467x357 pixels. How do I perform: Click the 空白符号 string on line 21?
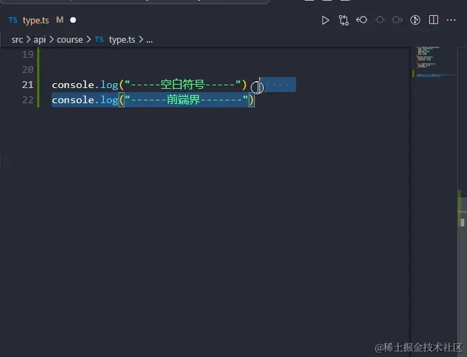point(183,85)
